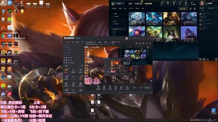Toggle the 显示已拥有 checkbox under the search field

pos(112,24)
